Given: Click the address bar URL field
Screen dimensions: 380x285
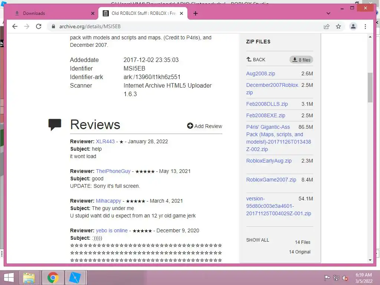Looking at the screenshot, I should click(x=187, y=26).
